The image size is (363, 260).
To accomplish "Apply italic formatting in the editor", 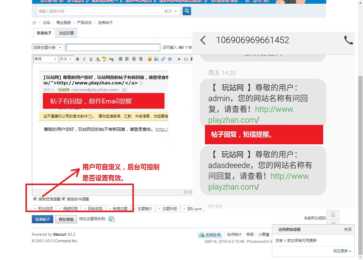I will point(84,59).
